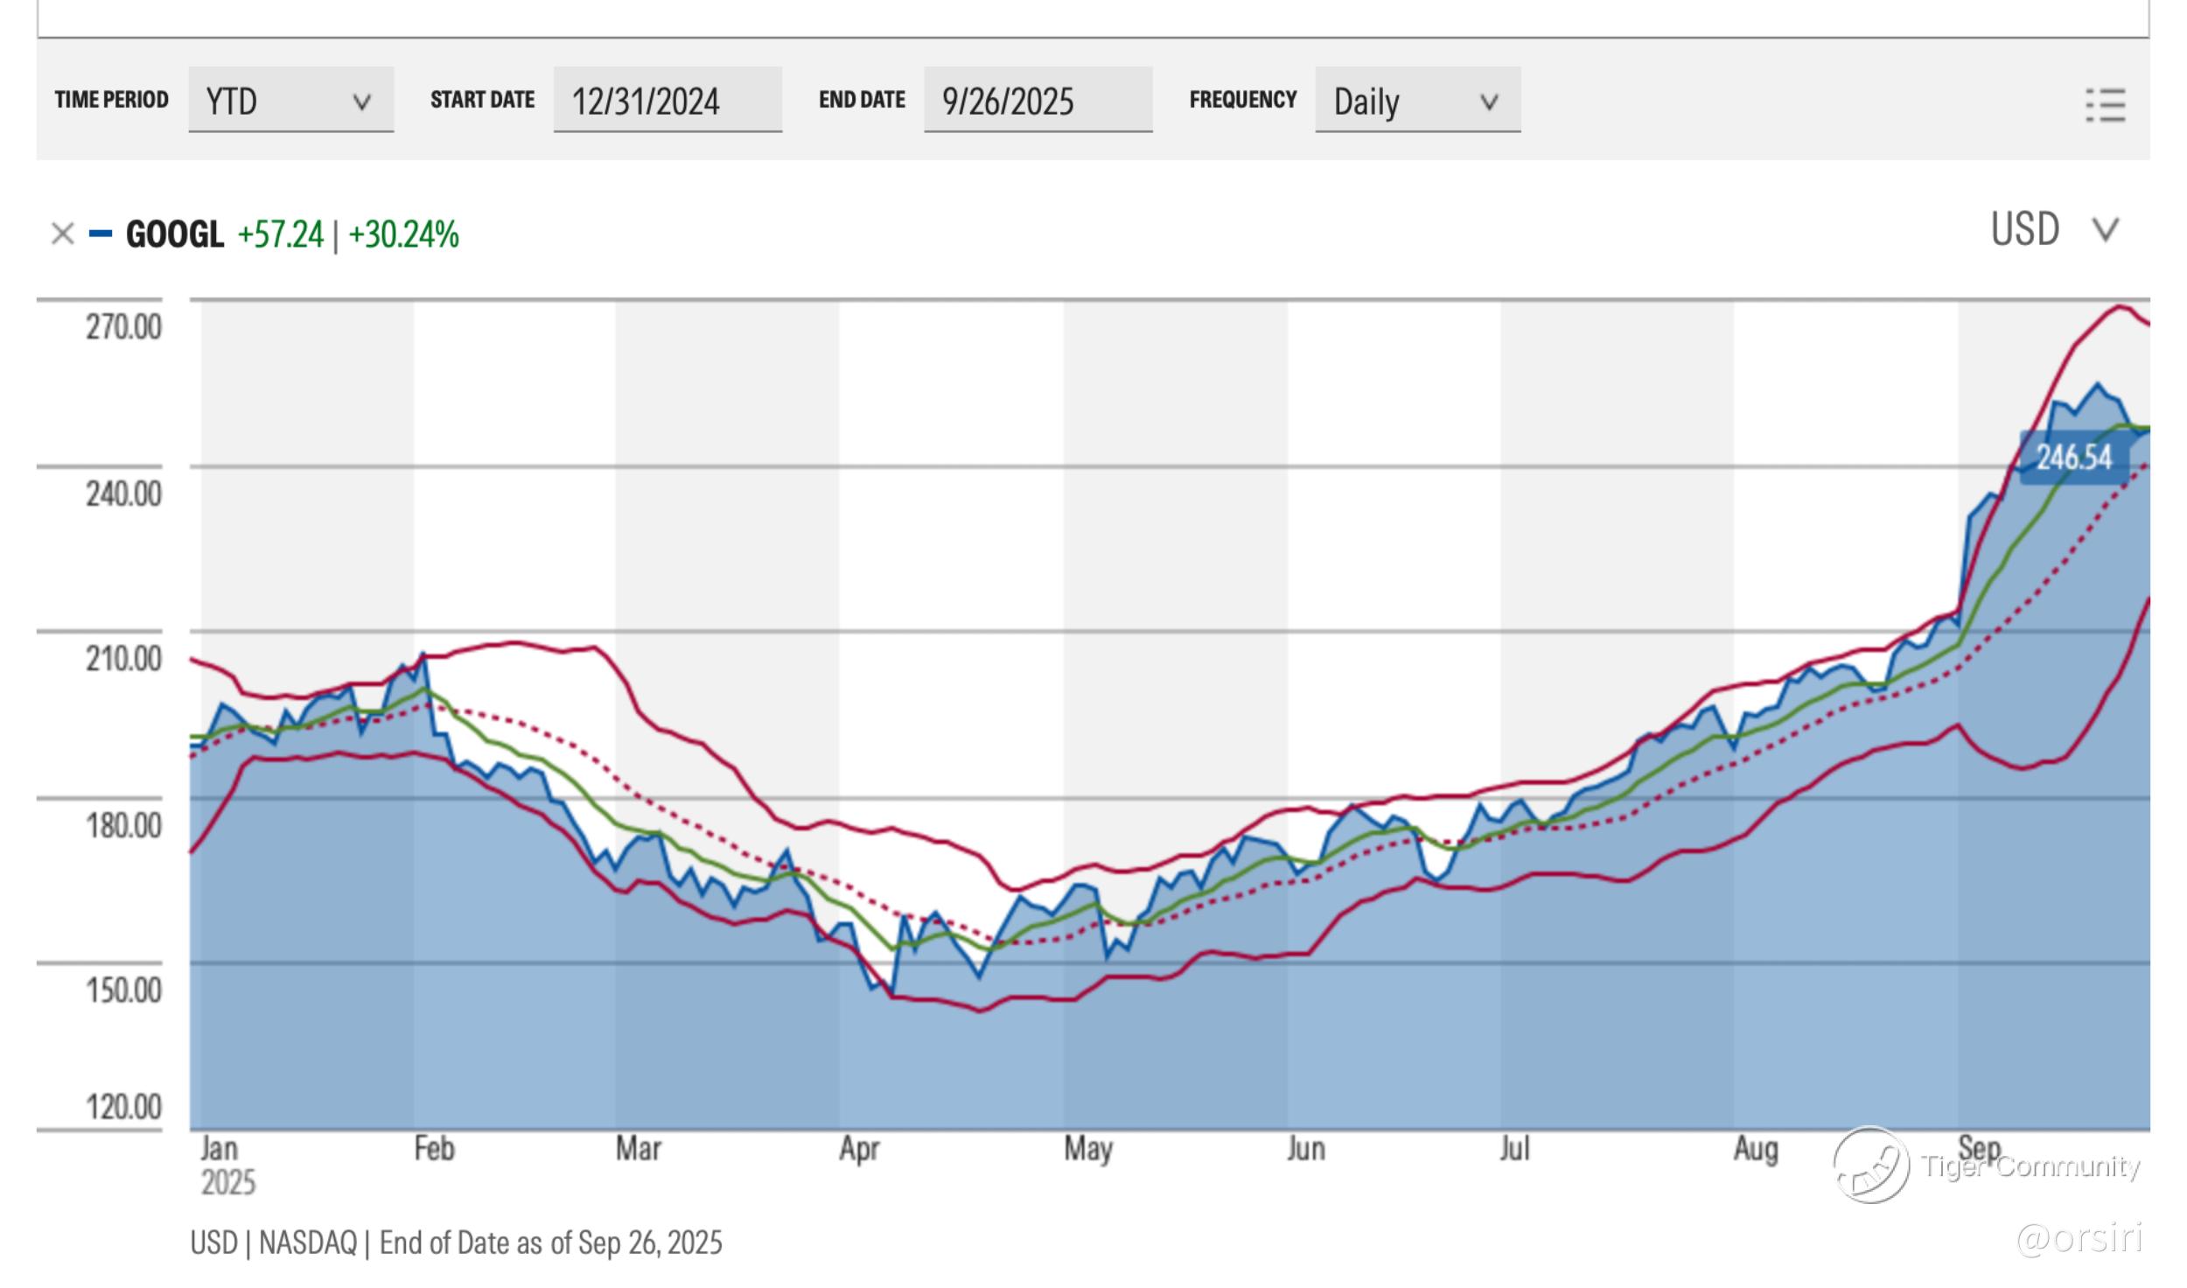Expand the USD currency selector

click(2025, 230)
